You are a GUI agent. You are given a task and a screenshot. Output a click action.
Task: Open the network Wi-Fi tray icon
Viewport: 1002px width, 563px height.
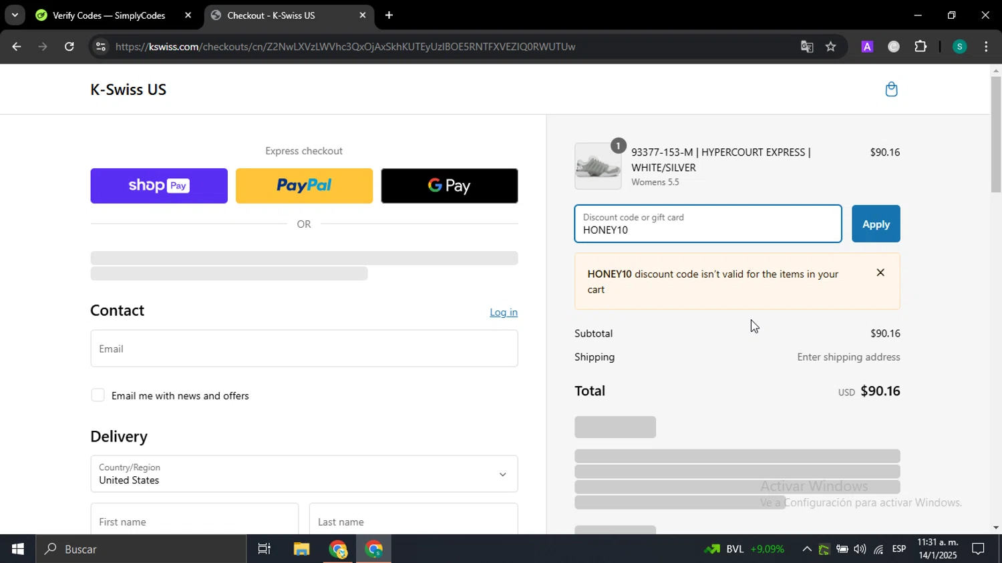pos(878,549)
